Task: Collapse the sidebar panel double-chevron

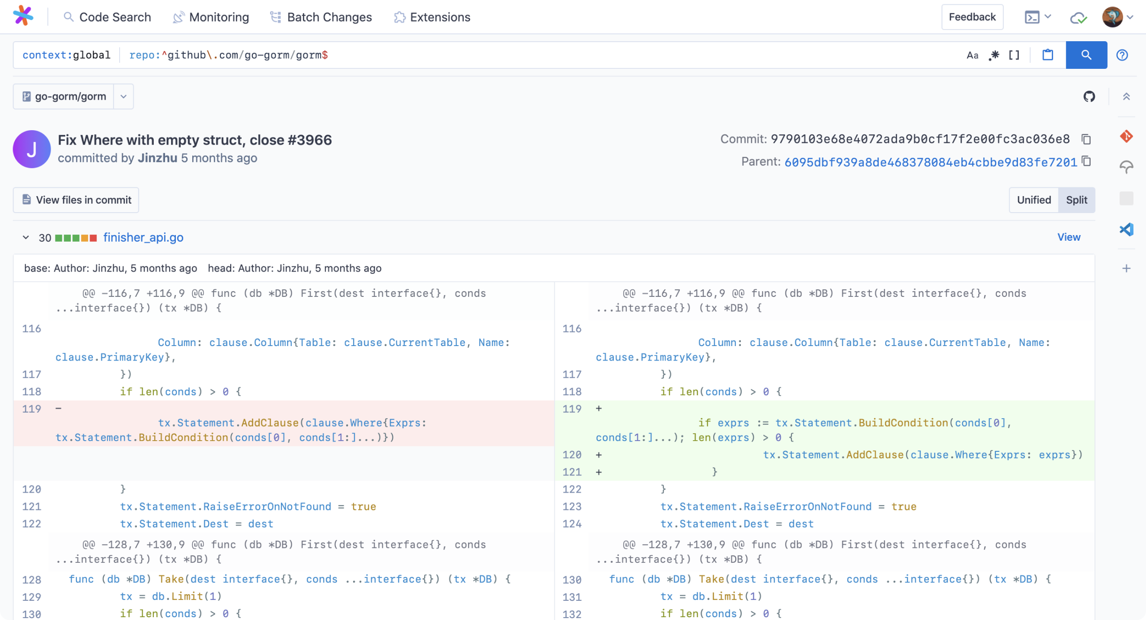Action: [x=1126, y=96]
